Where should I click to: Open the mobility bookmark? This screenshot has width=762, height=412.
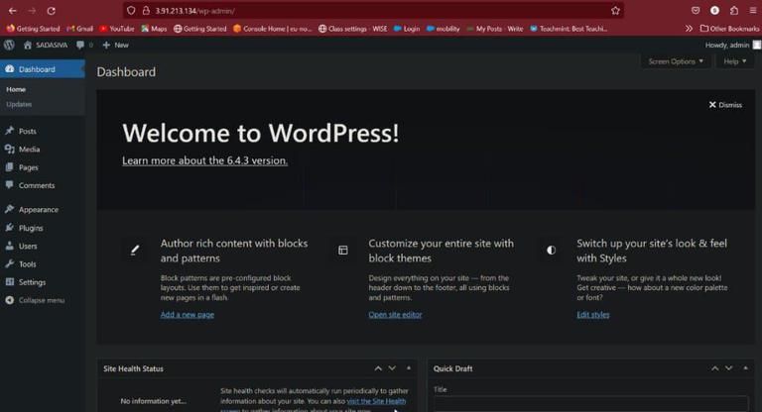click(444, 29)
